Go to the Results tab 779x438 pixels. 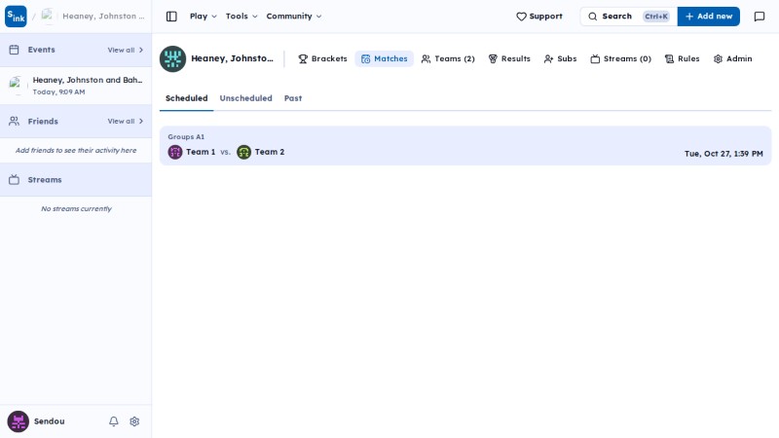coord(509,58)
